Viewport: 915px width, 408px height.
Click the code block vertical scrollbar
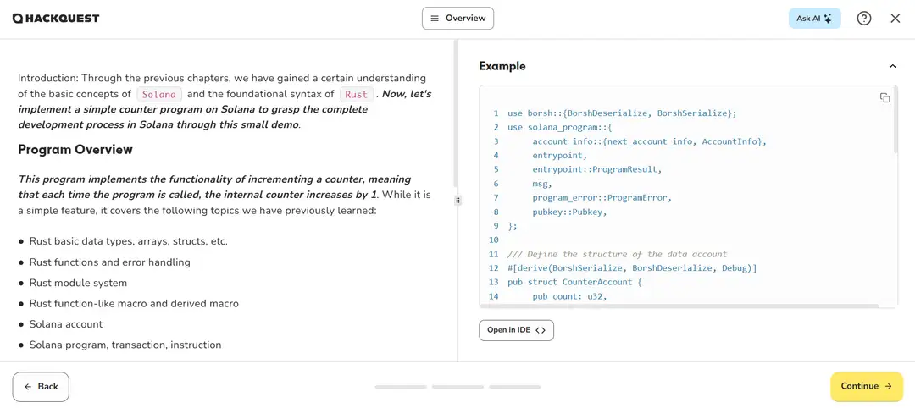click(896, 123)
